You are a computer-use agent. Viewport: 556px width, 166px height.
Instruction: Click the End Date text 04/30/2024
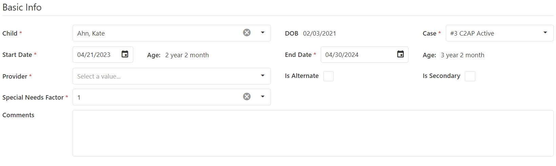point(342,55)
